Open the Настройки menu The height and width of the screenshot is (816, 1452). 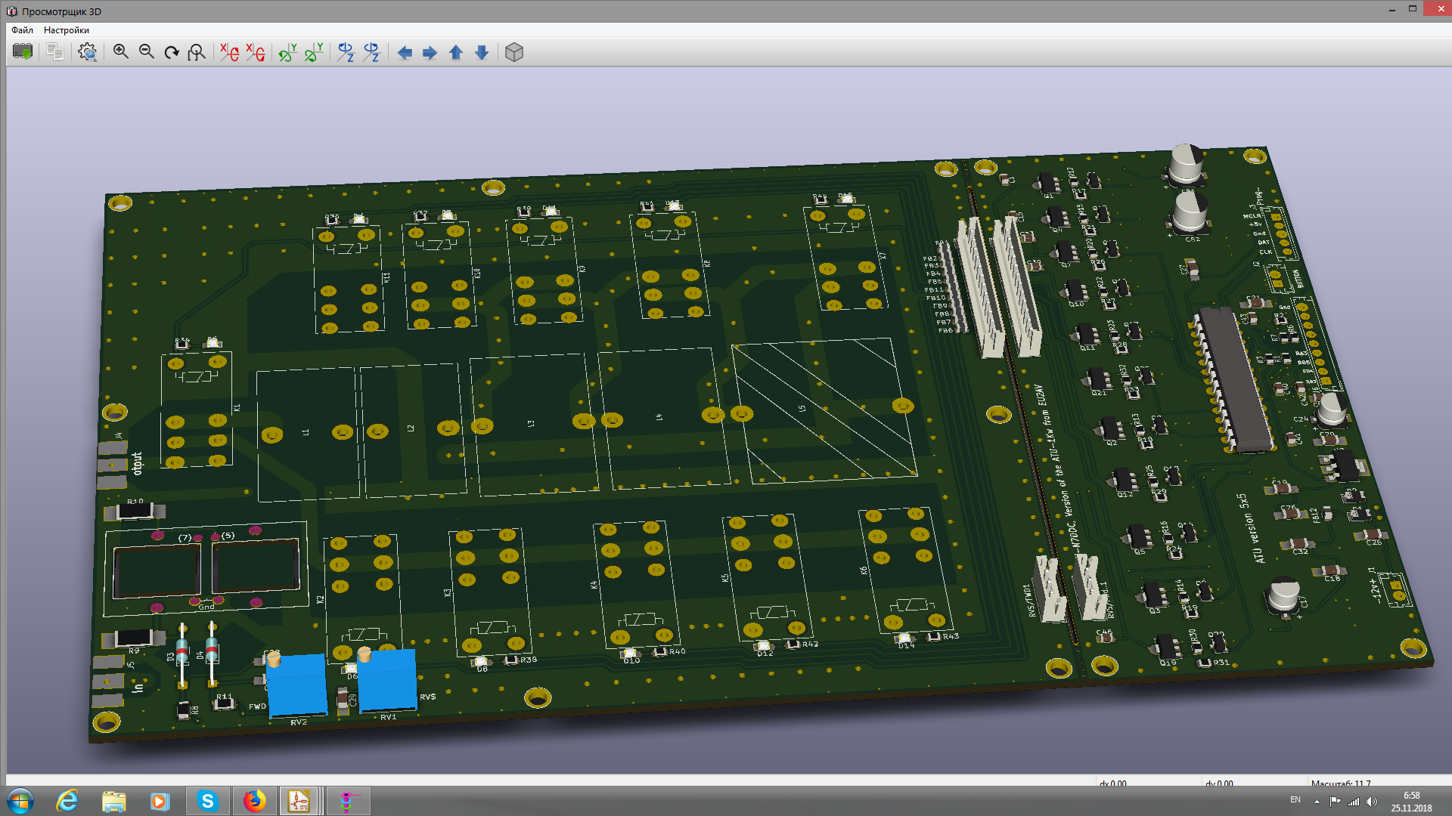click(67, 30)
